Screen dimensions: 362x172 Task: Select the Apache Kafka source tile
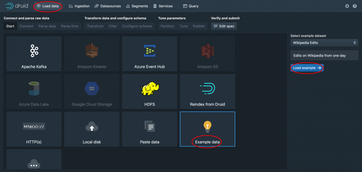pyautogui.click(x=34, y=54)
